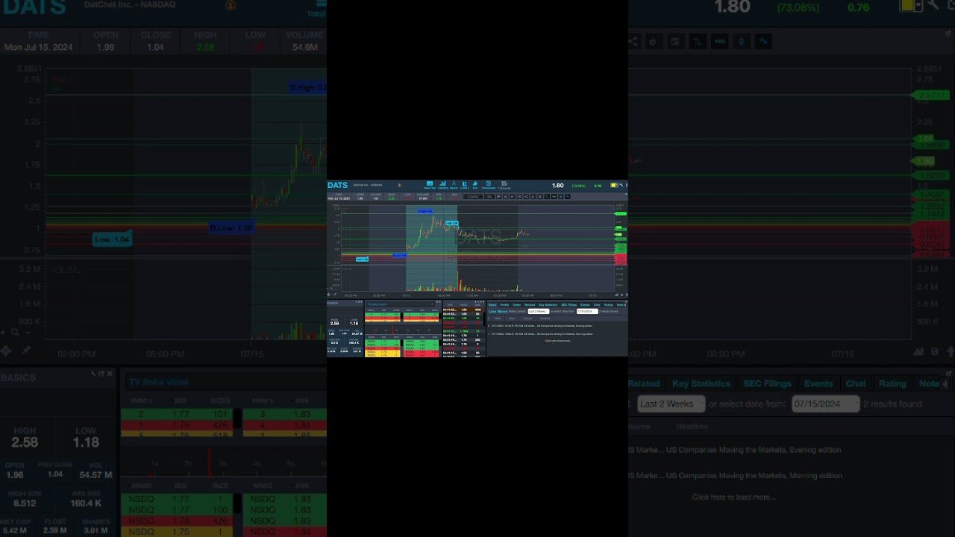955x537 pixels.
Task: Click the Charting icon in top toolbar
Action: tap(442, 184)
